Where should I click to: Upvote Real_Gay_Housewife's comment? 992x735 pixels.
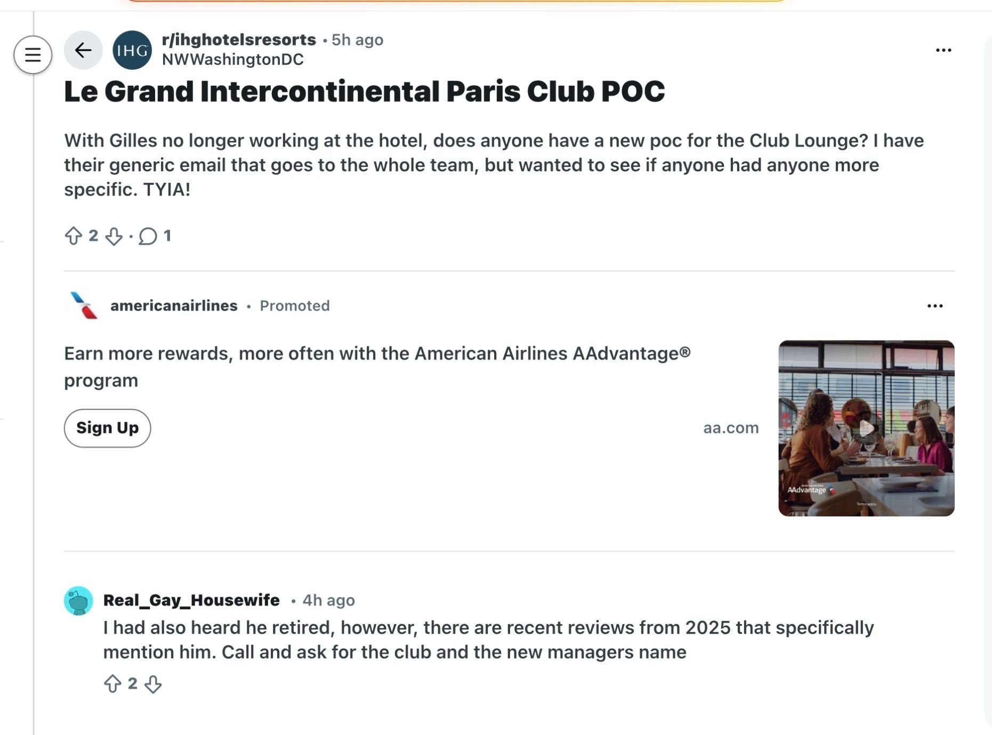tap(112, 683)
